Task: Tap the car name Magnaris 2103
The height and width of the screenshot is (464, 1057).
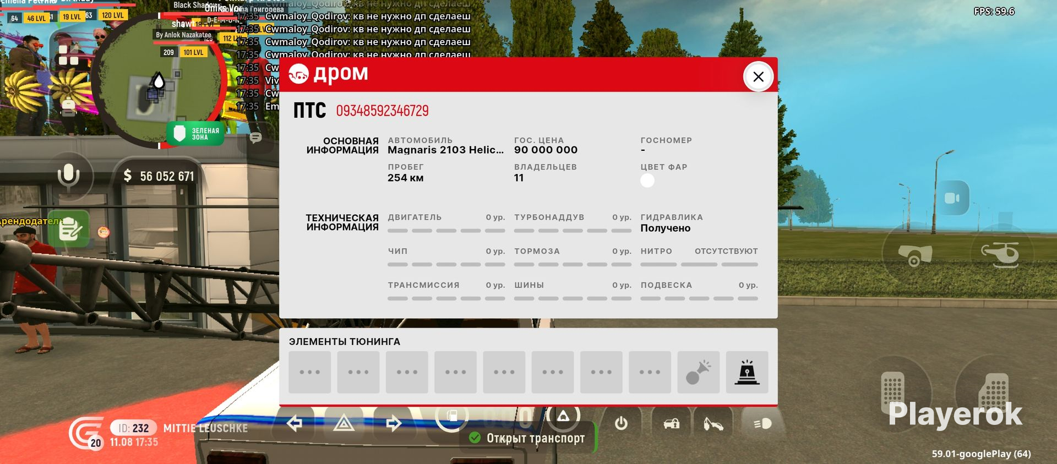Action: click(x=445, y=150)
